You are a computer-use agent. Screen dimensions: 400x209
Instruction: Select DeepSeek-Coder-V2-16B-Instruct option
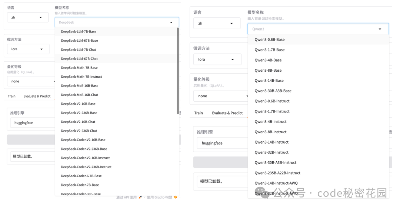[x=116, y=158]
